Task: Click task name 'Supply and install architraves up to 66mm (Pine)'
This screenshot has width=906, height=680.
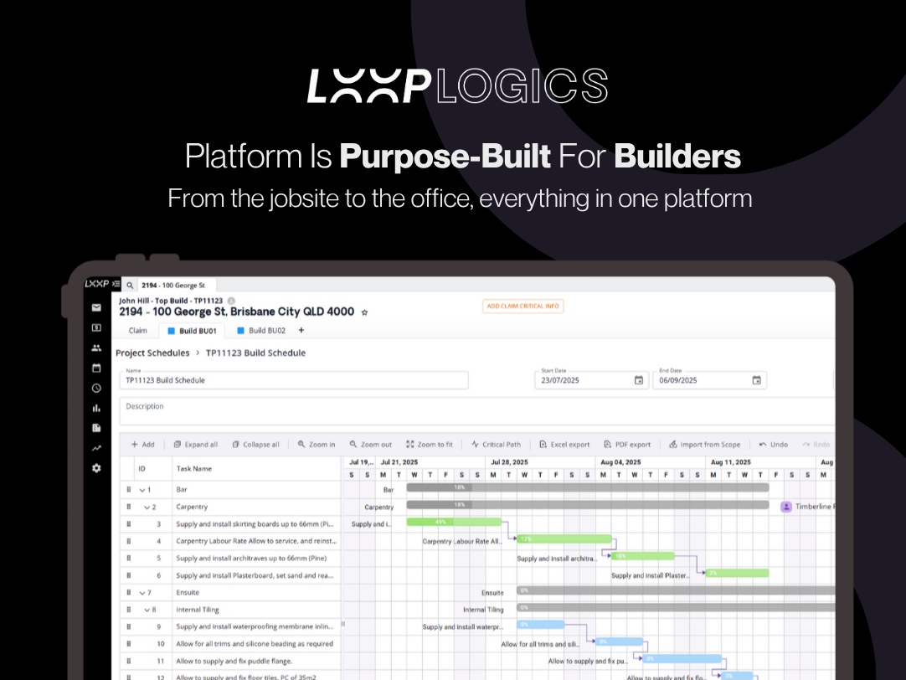Action: (x=251, y=559)
